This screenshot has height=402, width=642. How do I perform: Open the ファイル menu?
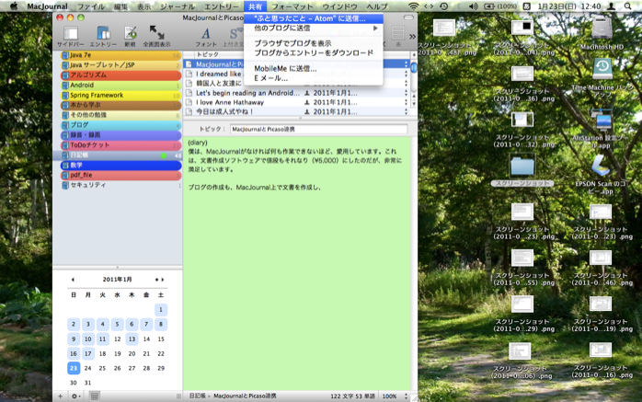pyautogui.click(x=90, y=6)
